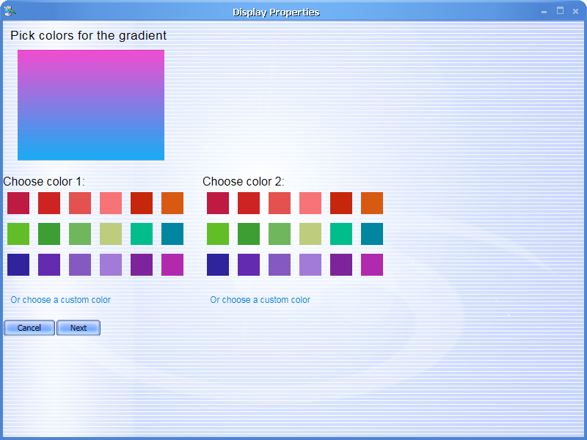
Task: Pick navy indigo swatch for color 1
Action: click(18, 265)
